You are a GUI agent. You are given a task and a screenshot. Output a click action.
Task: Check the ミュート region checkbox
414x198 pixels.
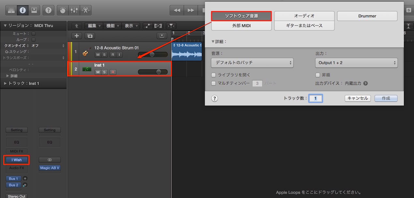(x=34, y=34)
